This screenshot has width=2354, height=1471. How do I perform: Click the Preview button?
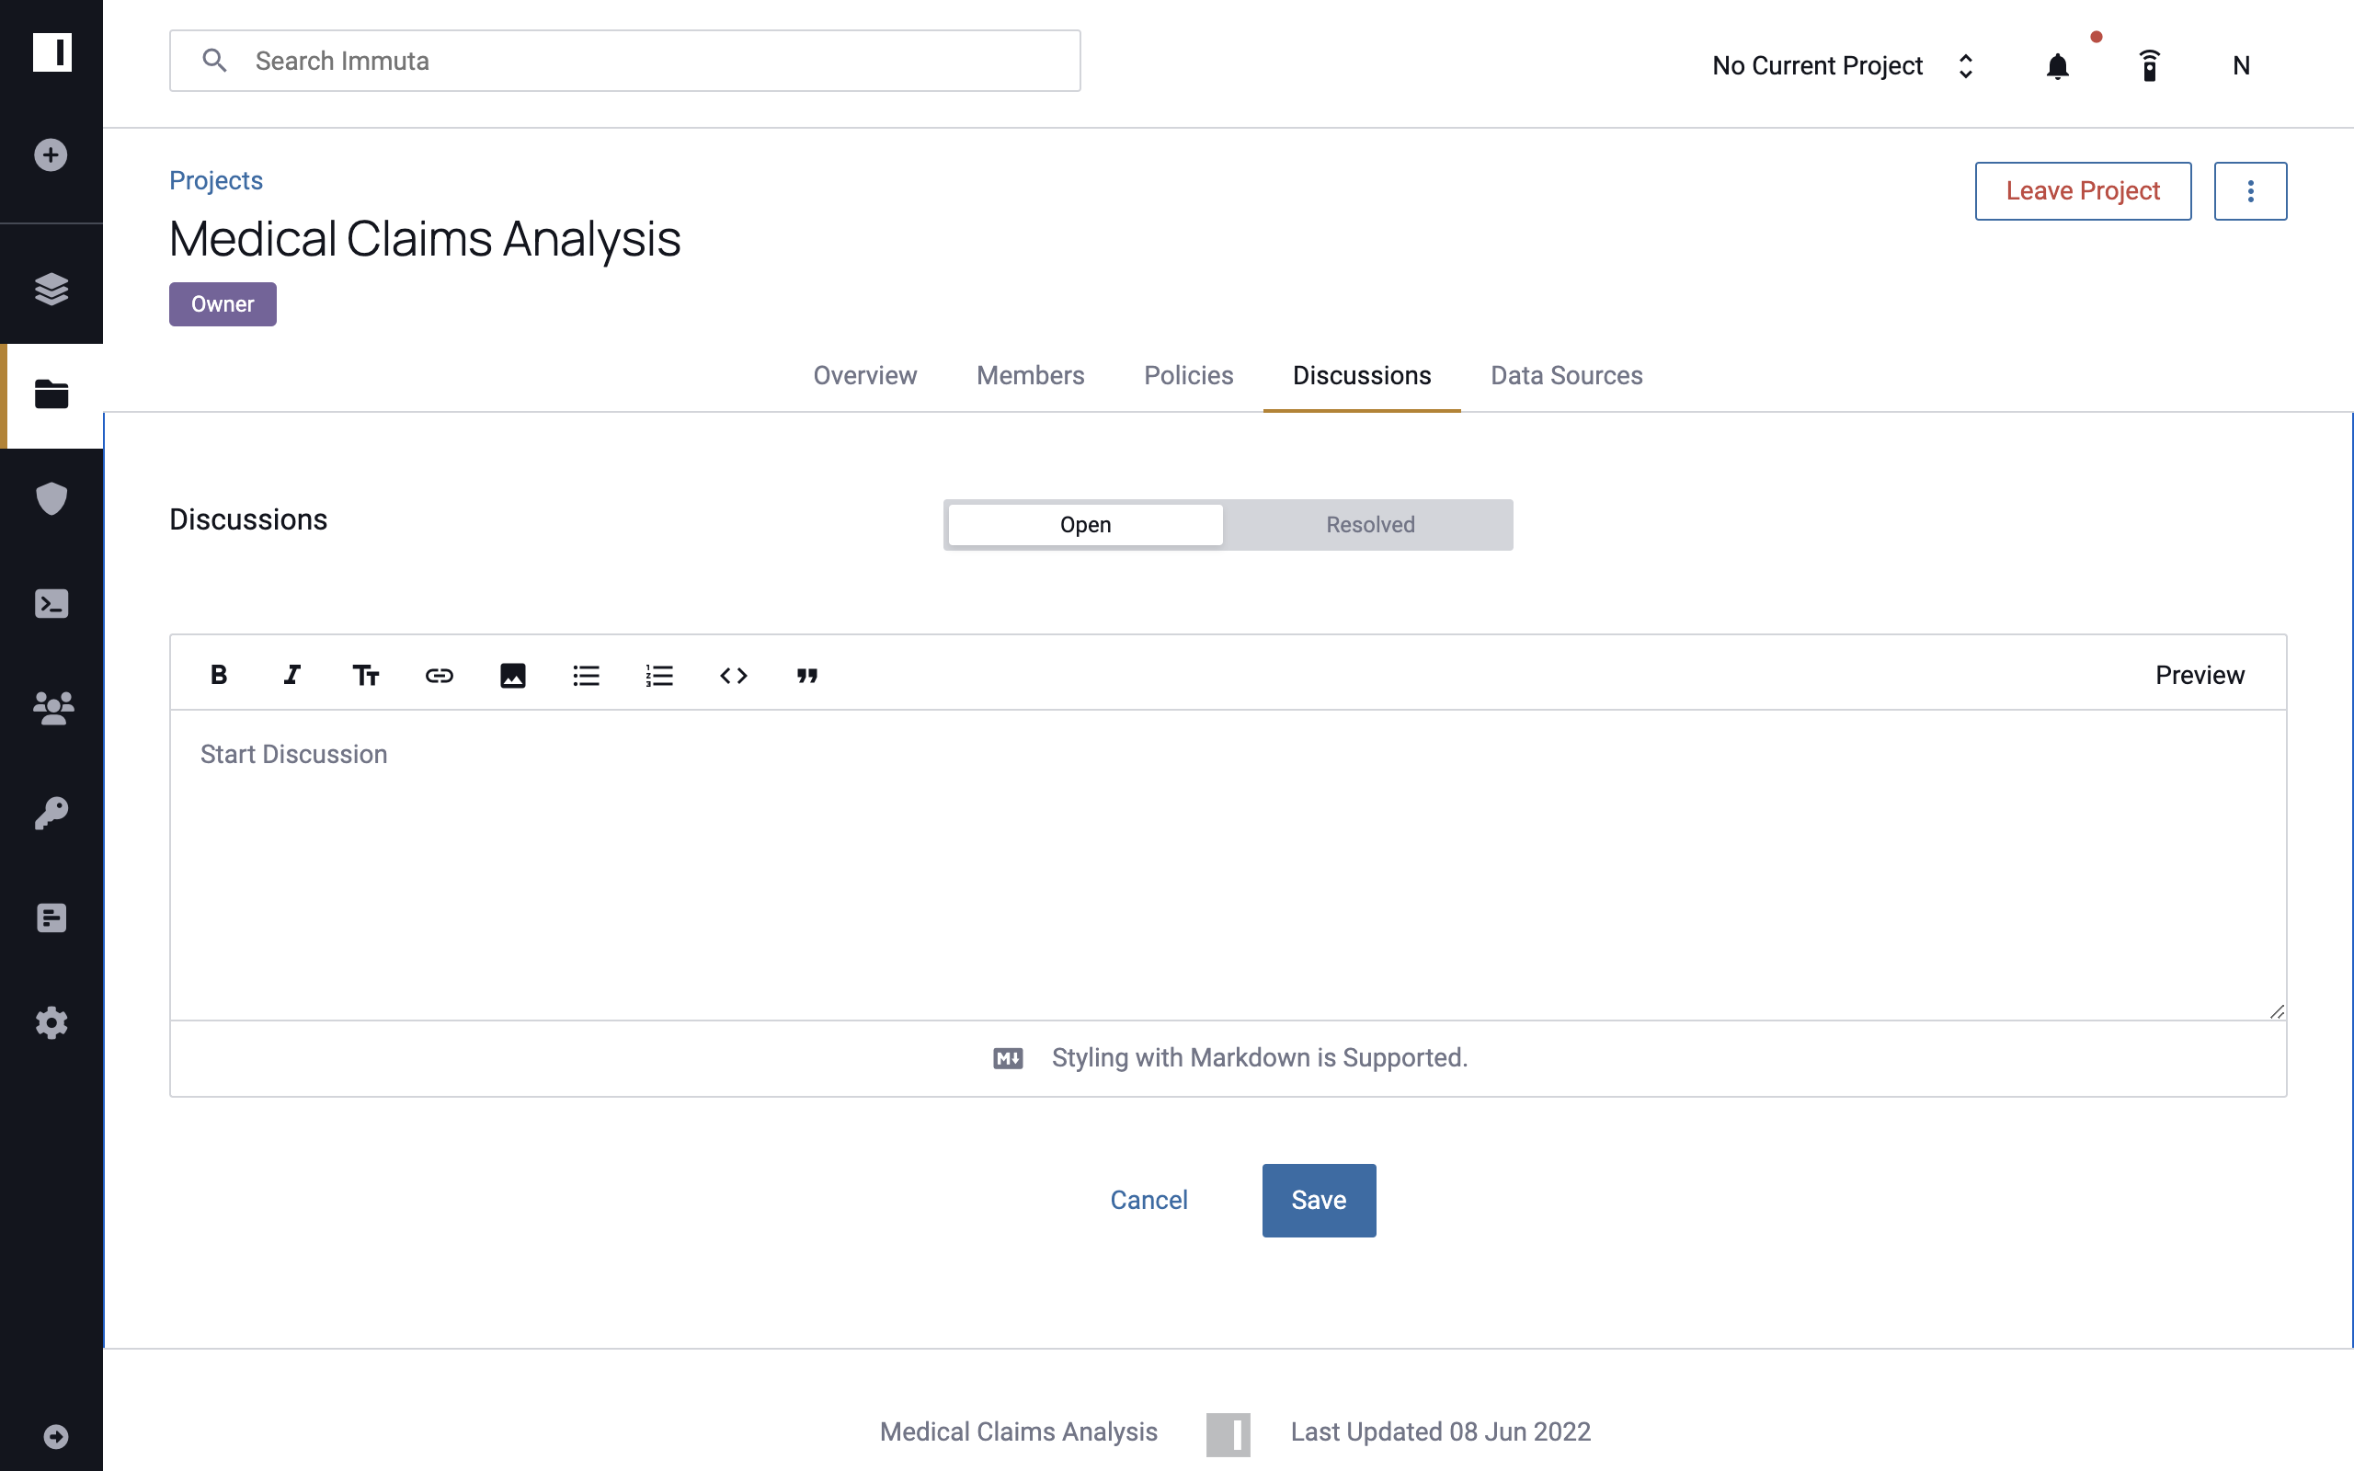[x=2200, y=675]
